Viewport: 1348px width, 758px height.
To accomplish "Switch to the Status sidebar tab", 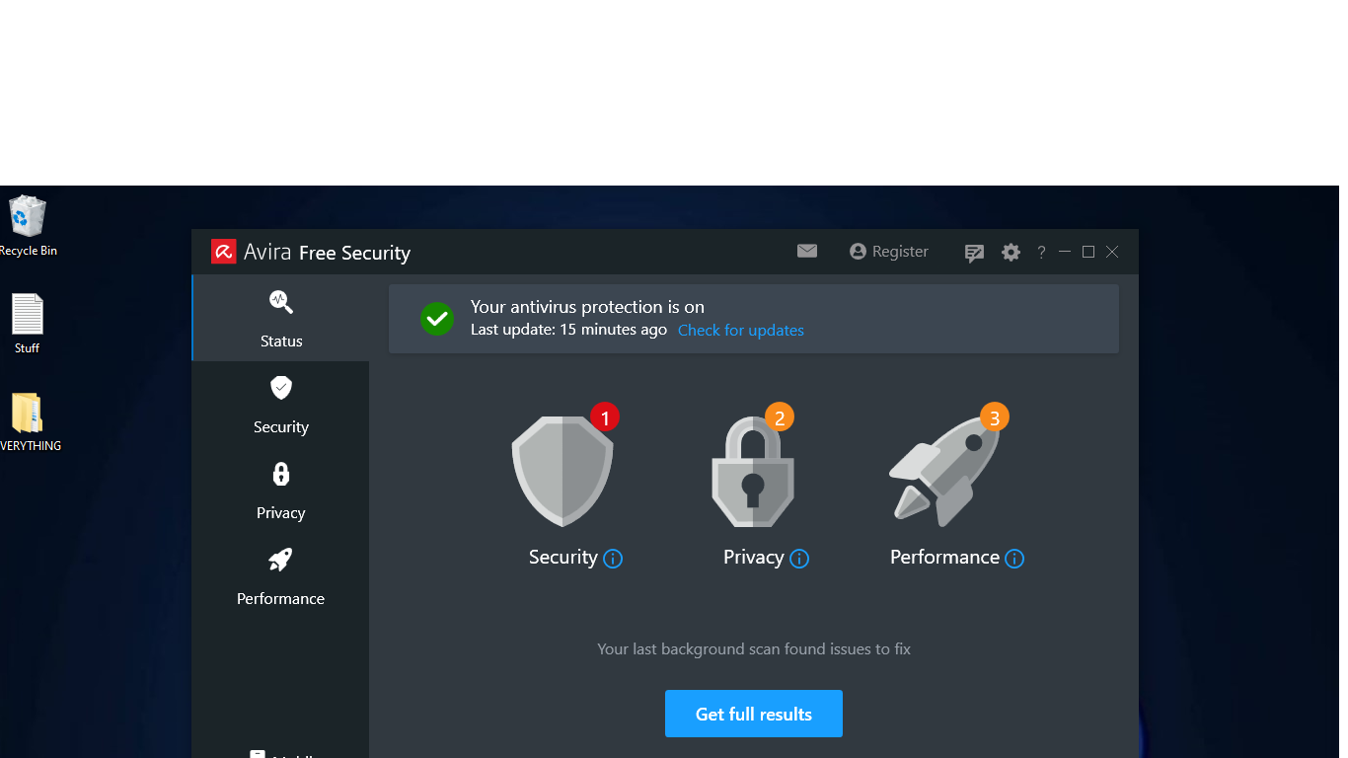I will tap(281, 319).
